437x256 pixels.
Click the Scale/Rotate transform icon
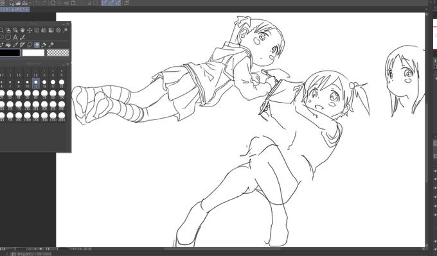coord(73,3)
